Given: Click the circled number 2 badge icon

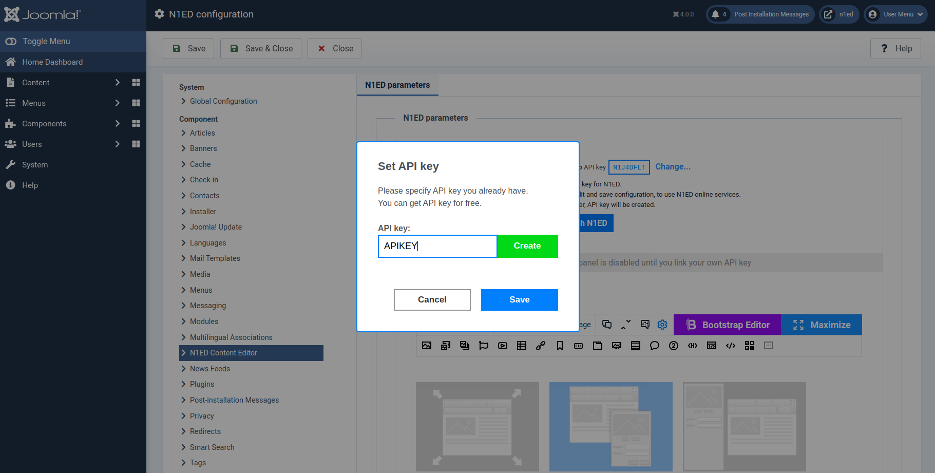Looking at the screenshot, I should pyautogui.click(x=674, y=346).
